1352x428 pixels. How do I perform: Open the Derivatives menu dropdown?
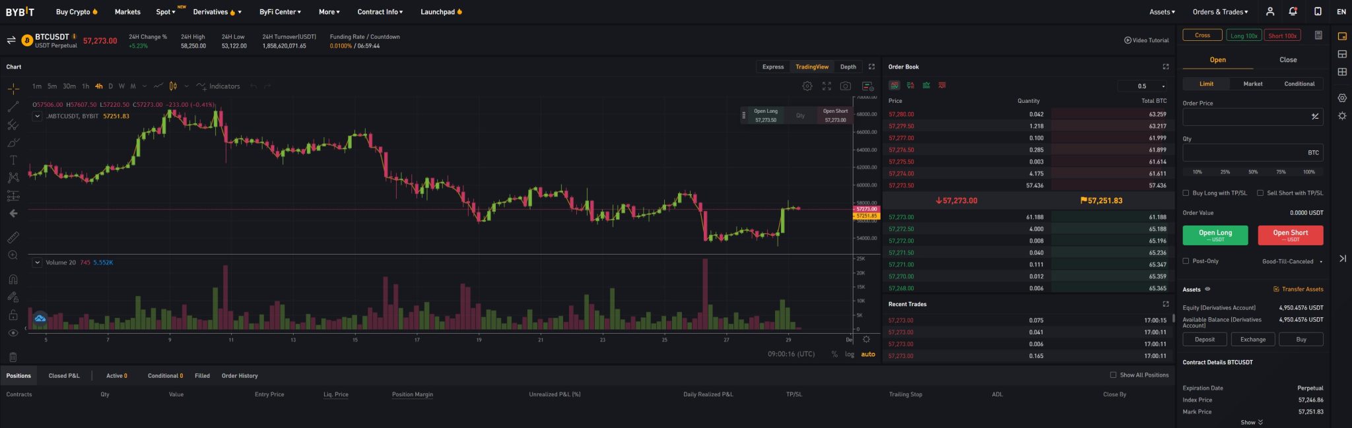[x=217, y=12]
